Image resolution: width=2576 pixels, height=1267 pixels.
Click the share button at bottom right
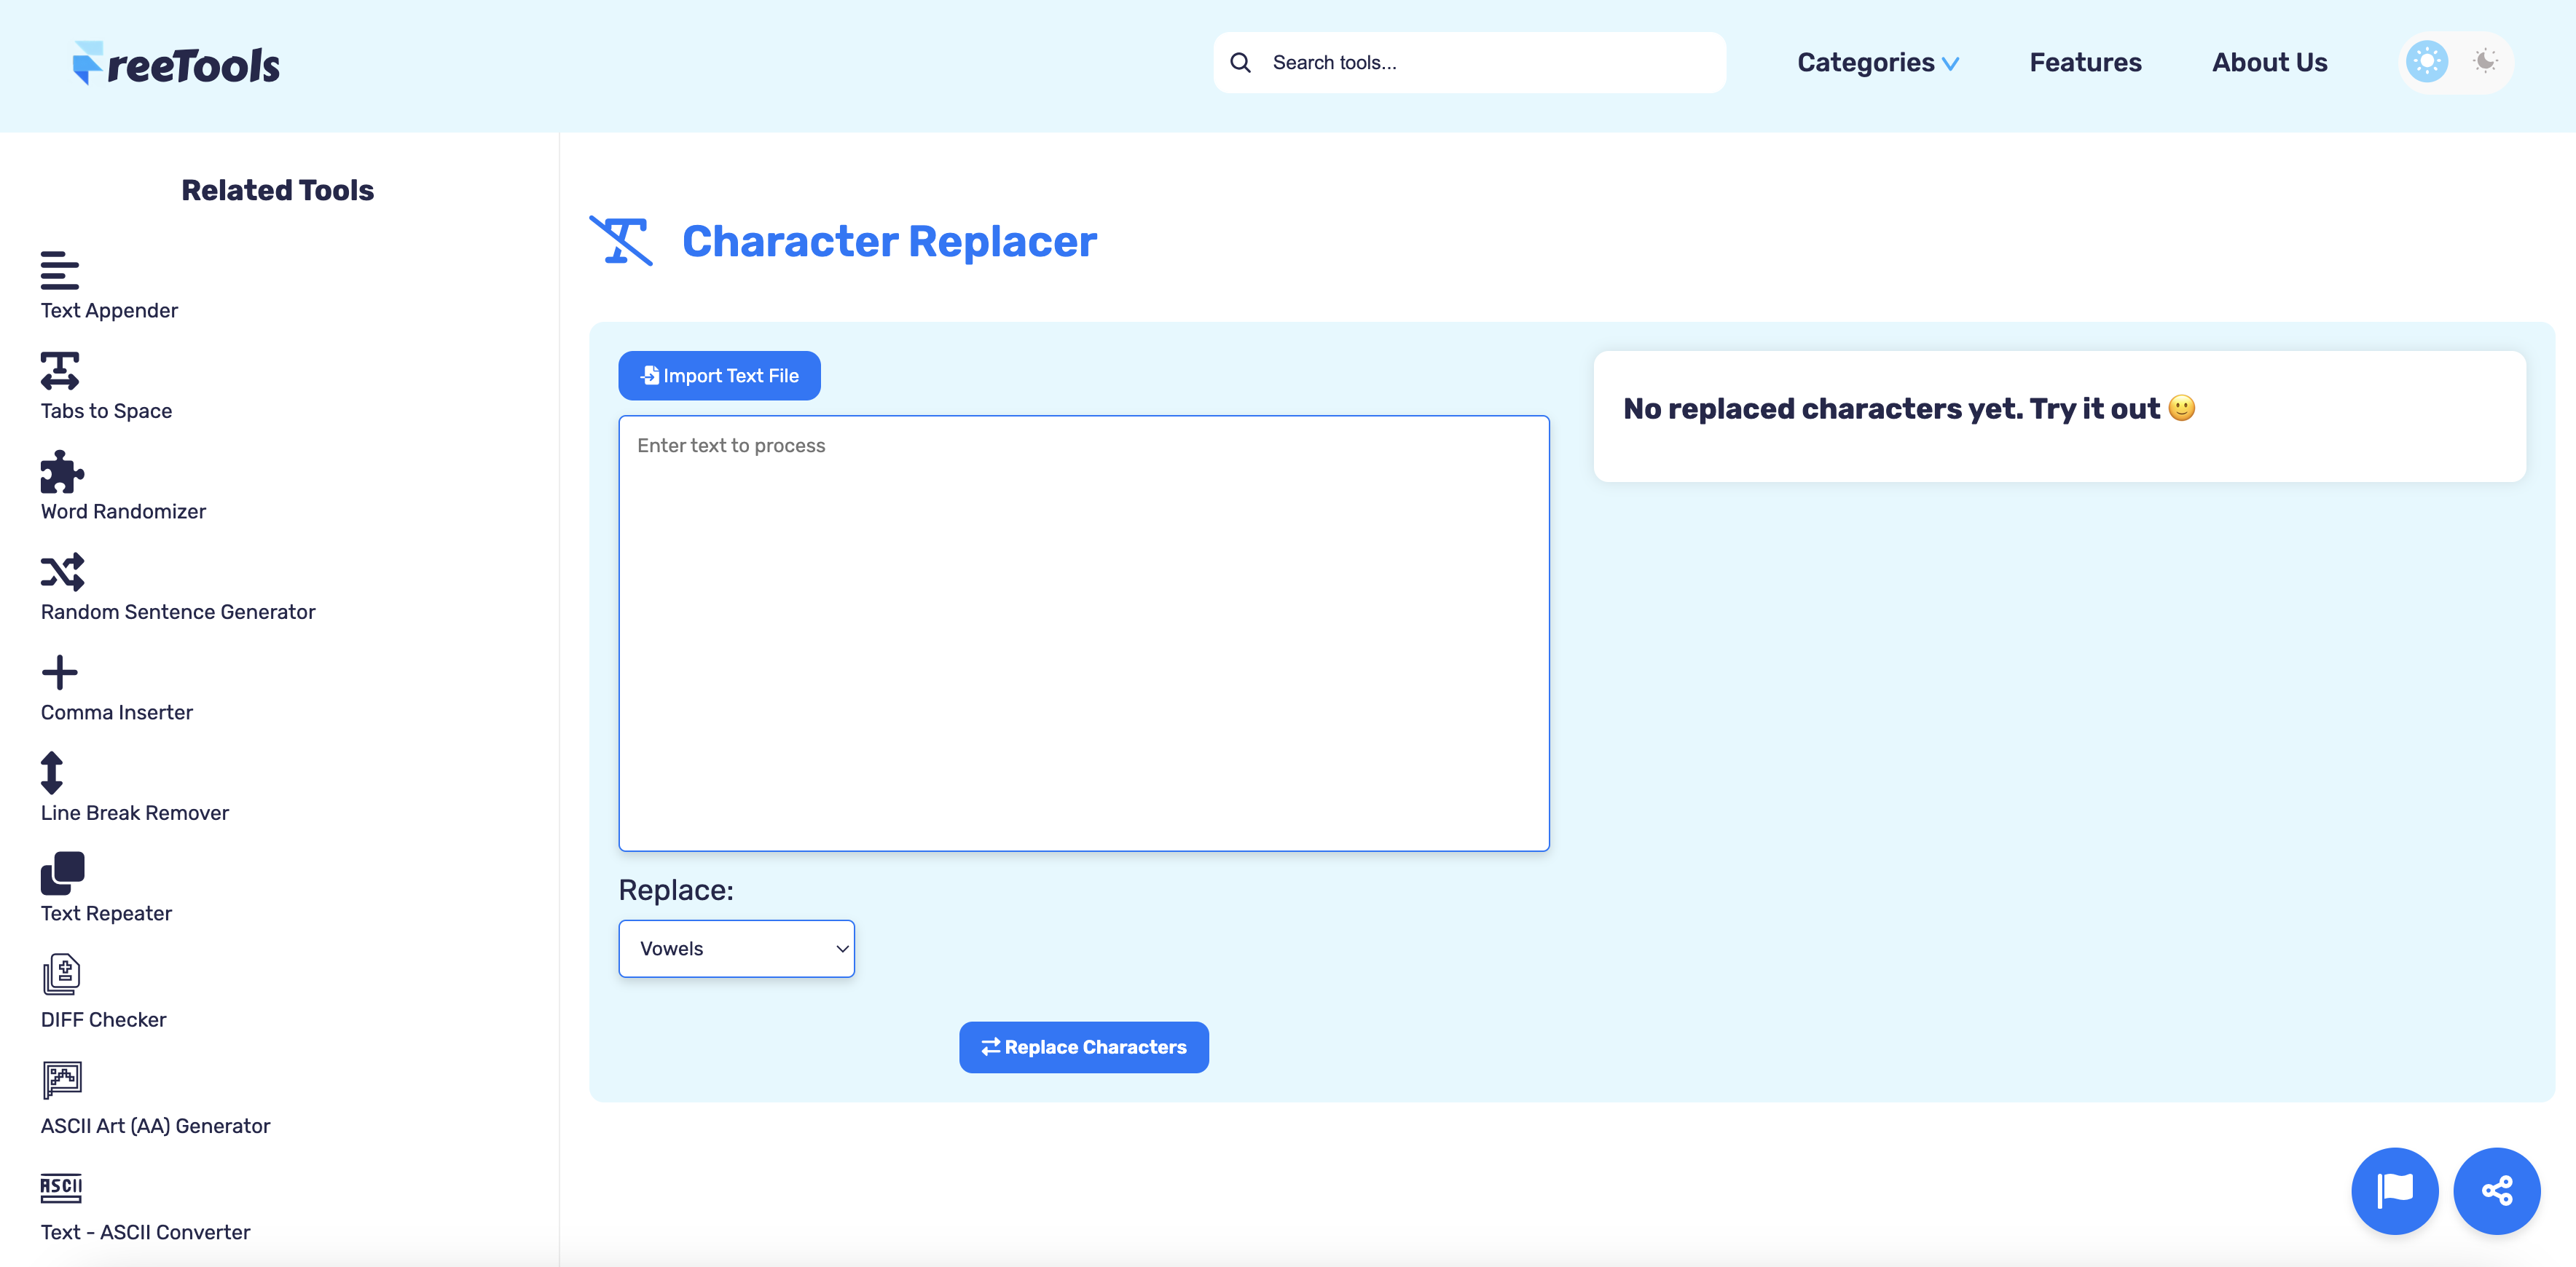2497,1190
